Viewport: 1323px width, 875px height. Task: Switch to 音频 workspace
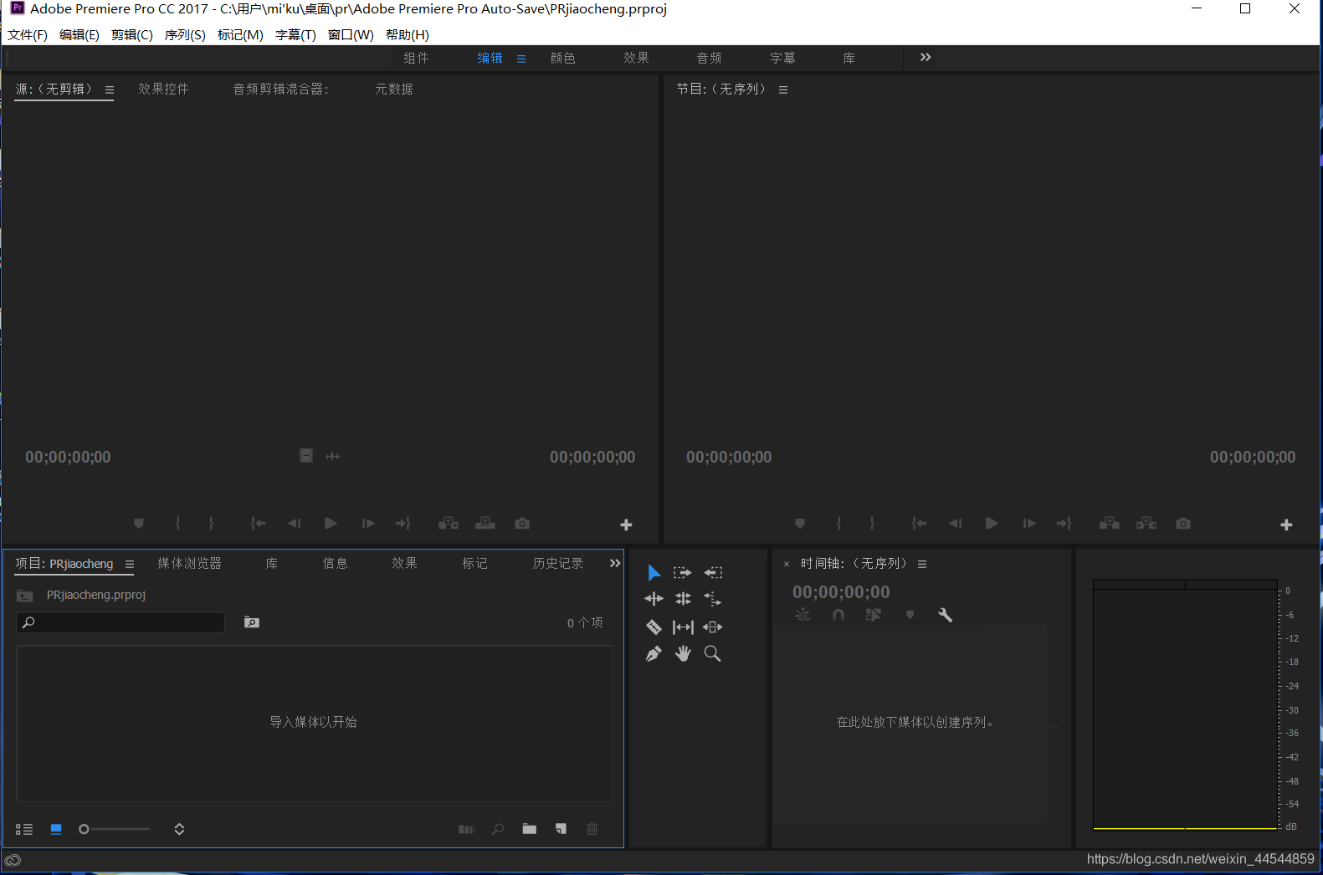pos(710,58)
